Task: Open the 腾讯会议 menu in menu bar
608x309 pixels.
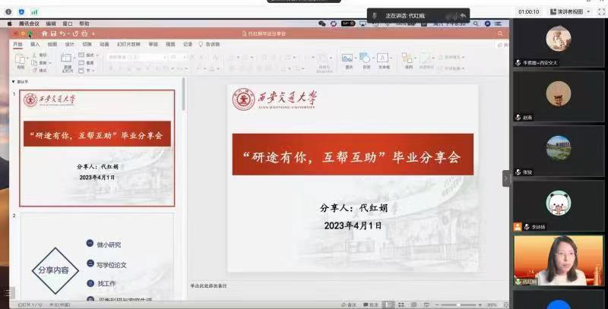Action: [x=29, y=24]
